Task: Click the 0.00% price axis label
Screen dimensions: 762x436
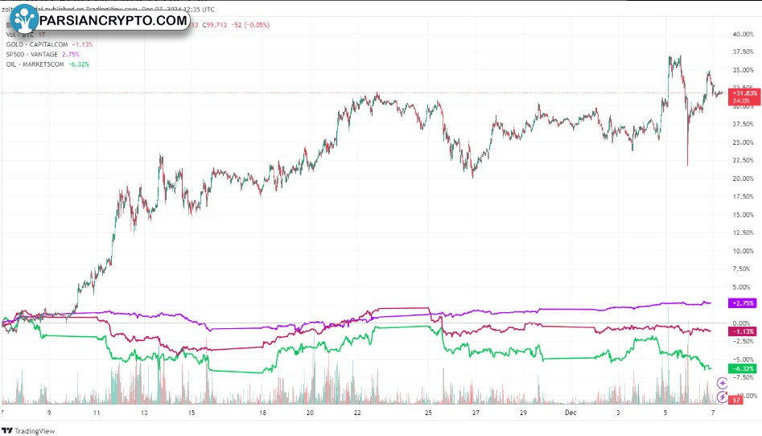Action: tap(742, 323)
